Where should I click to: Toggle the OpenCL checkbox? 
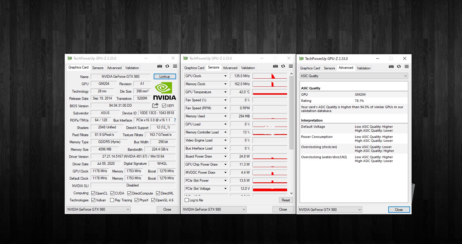(x=93, y=193)
